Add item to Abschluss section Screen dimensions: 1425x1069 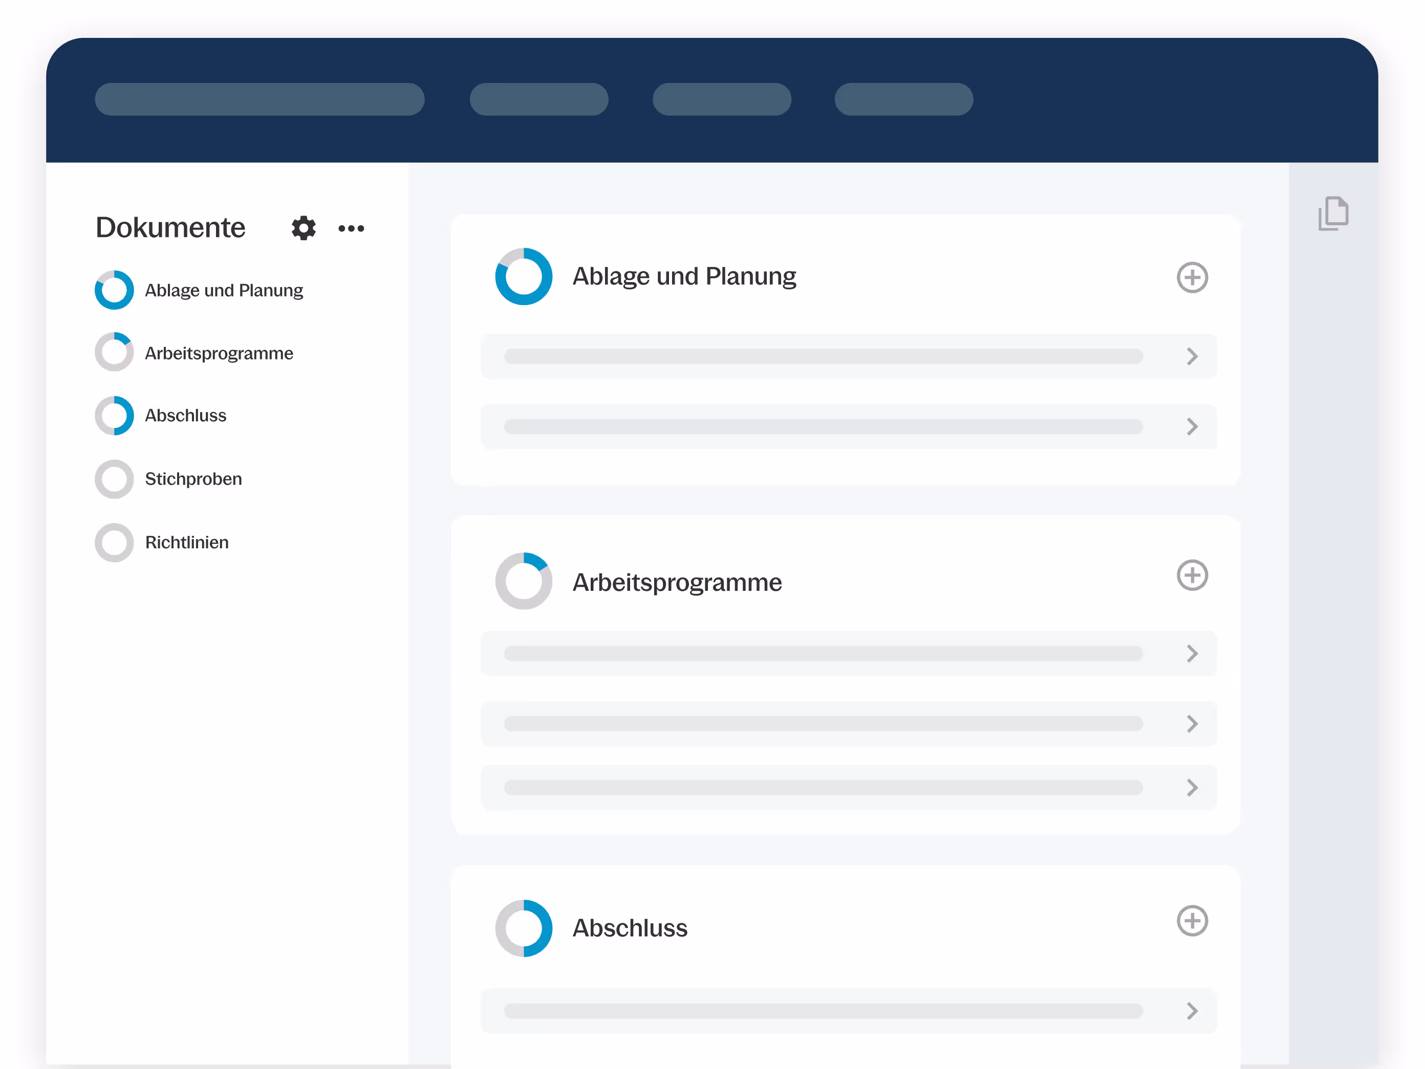pos(1192,921)
